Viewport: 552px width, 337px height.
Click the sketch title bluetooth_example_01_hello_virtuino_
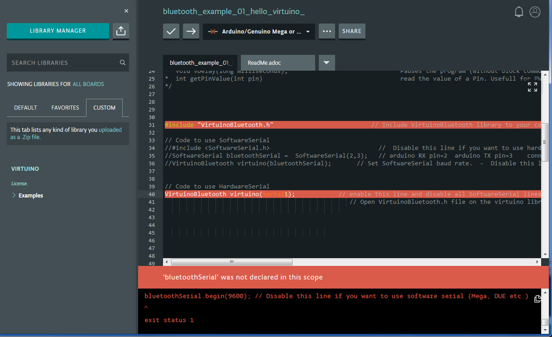(x=234, y=12)
